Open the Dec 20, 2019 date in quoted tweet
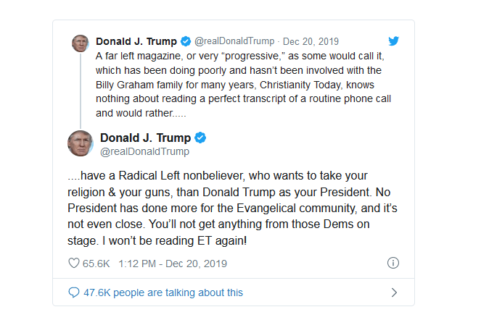The image size is (489, 320). [x=311, y=41]
